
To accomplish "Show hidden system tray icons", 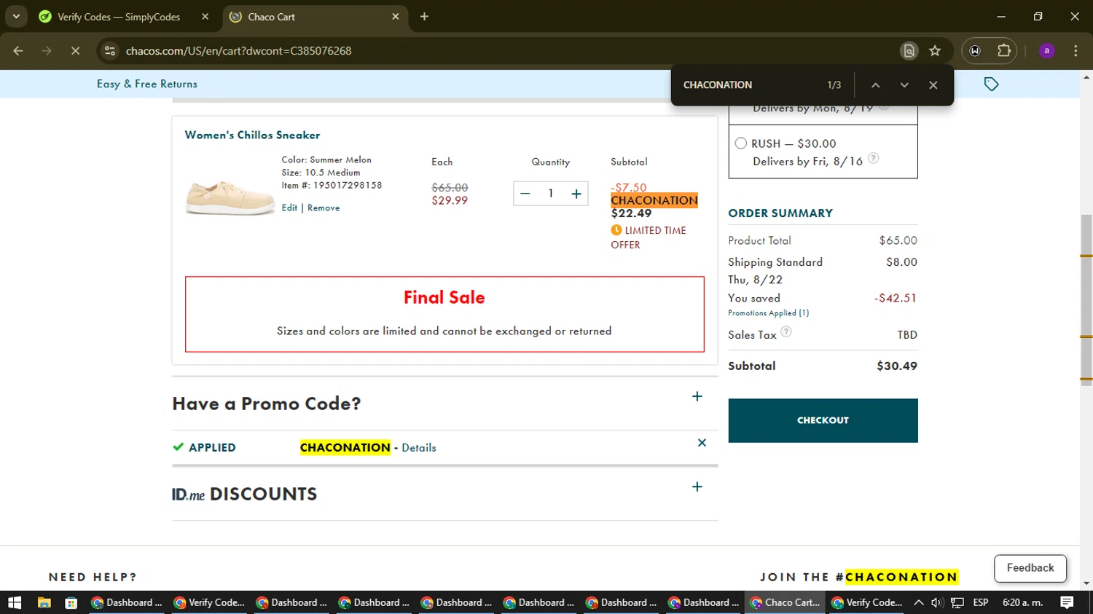I will (x=918, y=602).
